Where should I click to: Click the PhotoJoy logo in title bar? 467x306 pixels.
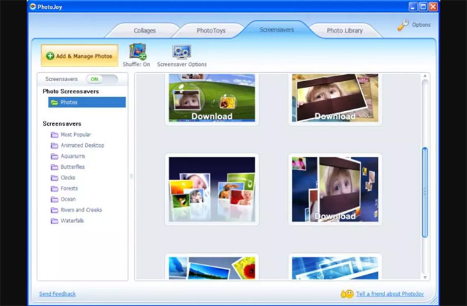coord(33,6)
